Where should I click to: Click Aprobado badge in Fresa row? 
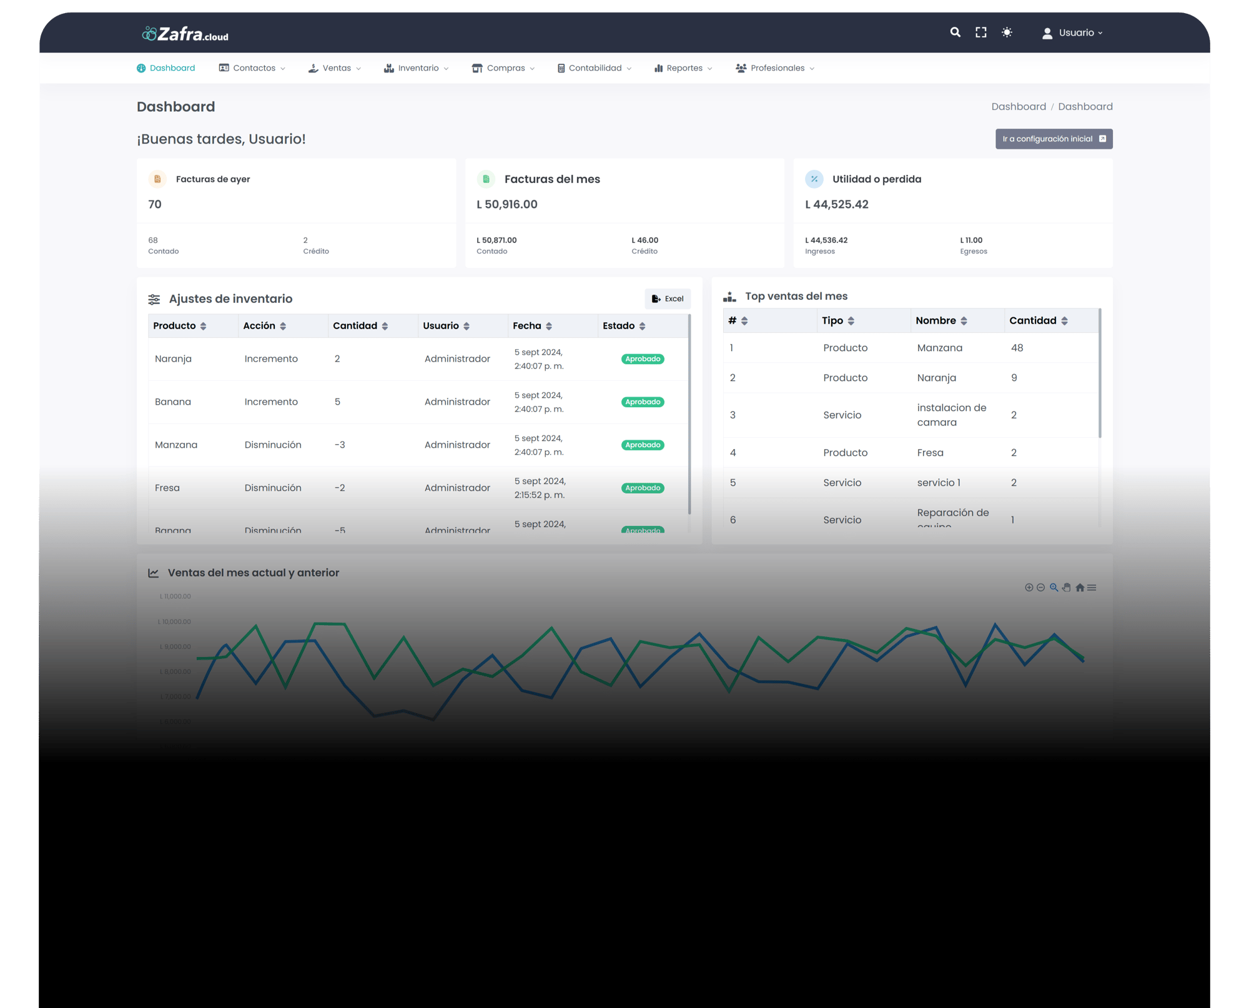pos(643,488)
